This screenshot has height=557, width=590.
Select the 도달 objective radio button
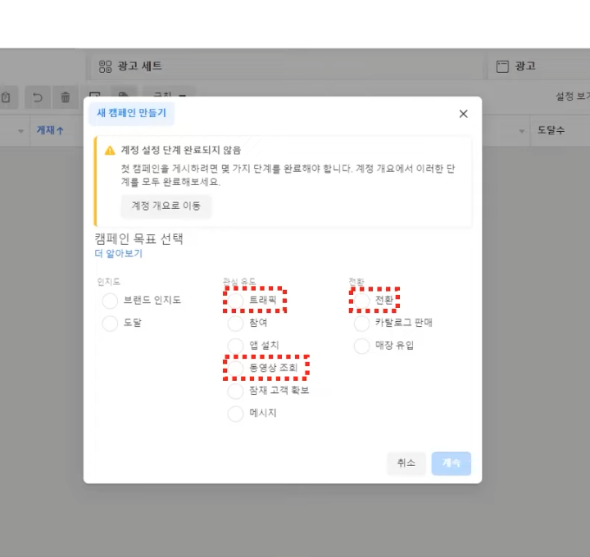coord(111,324)
